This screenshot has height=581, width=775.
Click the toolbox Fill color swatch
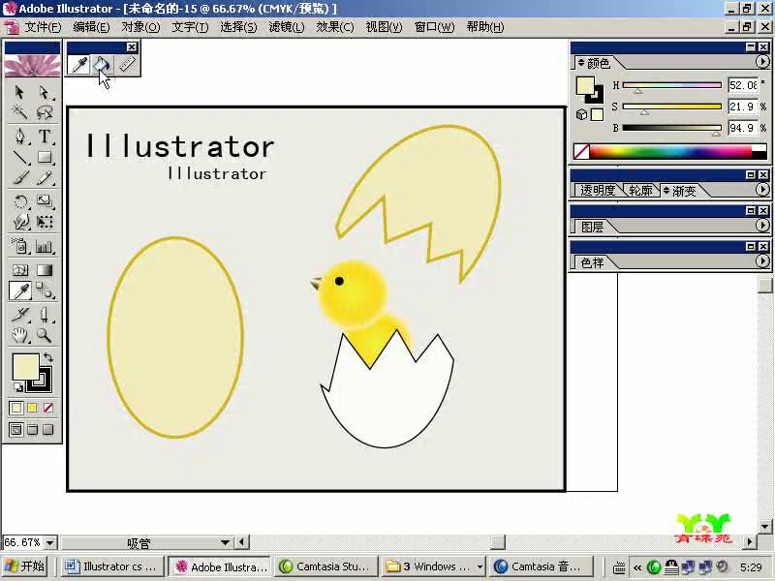(26, 367)
